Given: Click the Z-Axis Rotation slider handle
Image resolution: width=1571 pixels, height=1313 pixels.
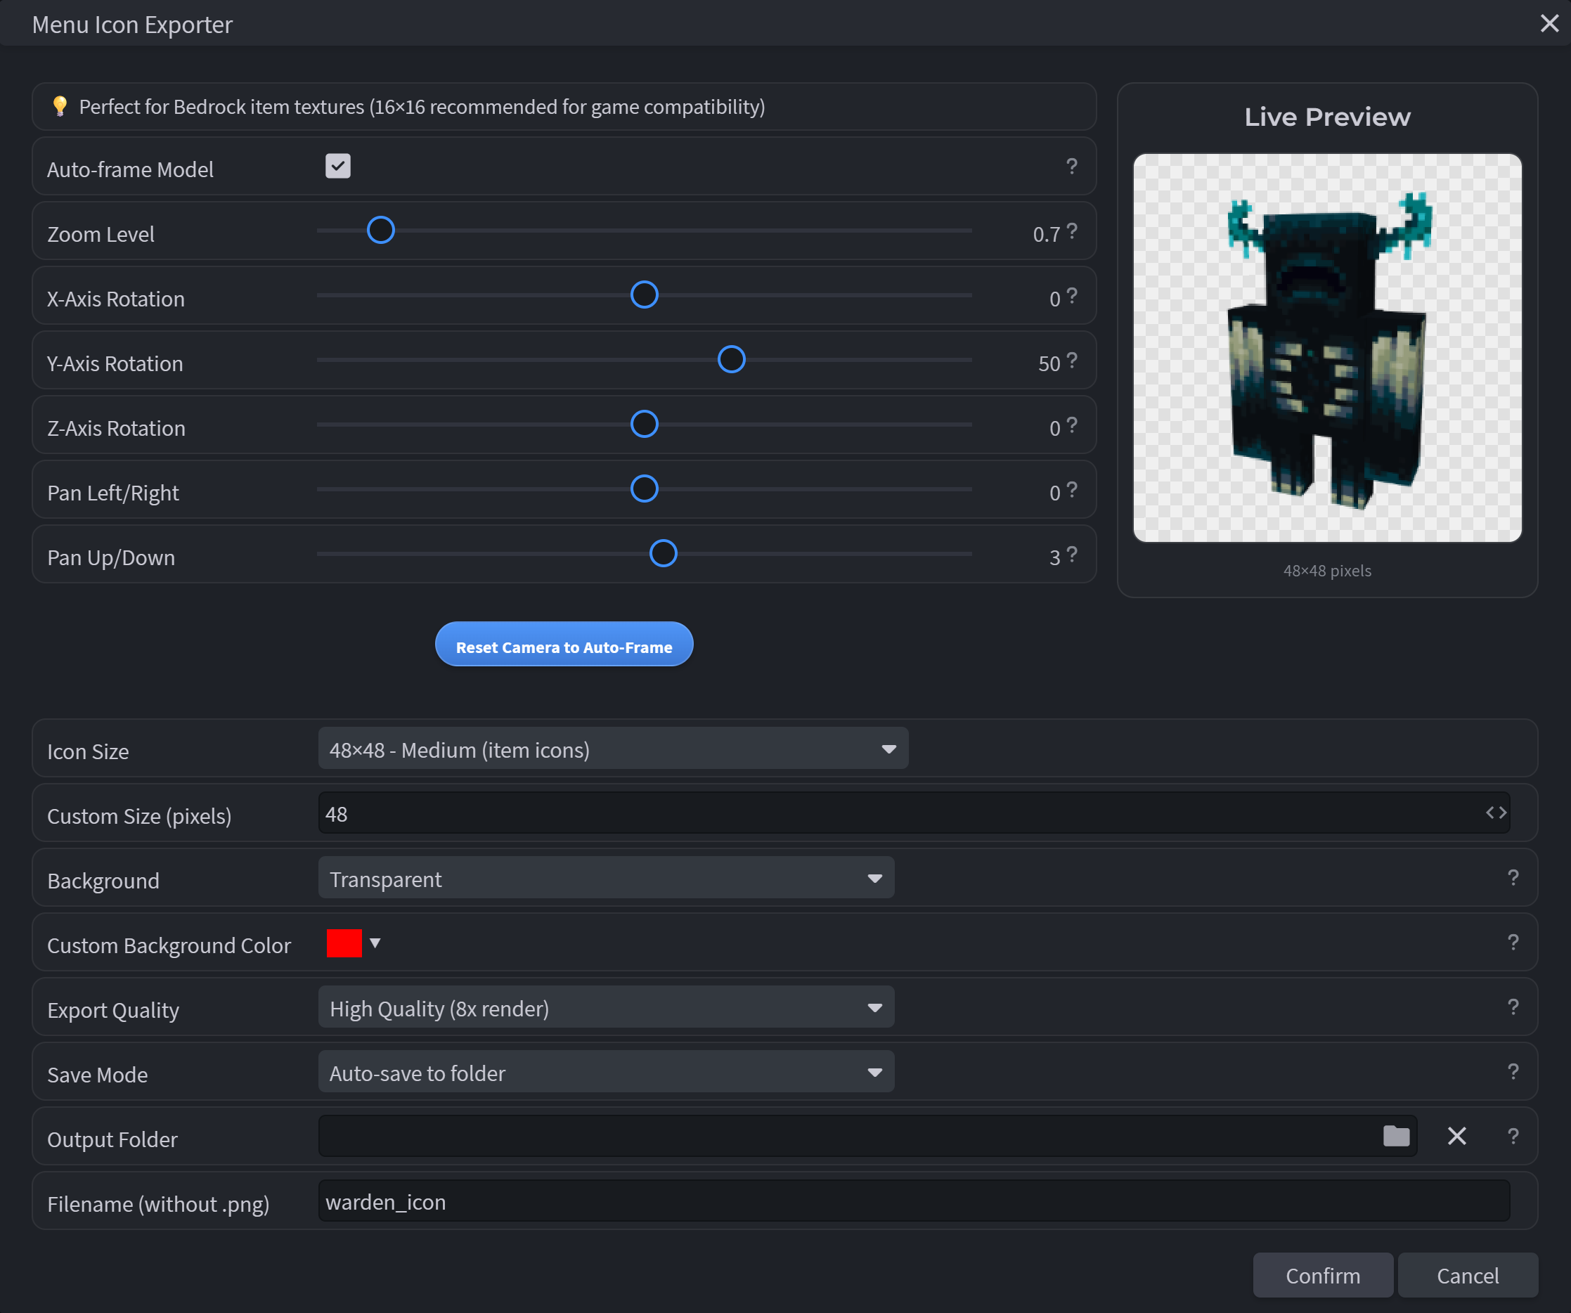Looking at the screenshot, I should [x=644, y=425].
